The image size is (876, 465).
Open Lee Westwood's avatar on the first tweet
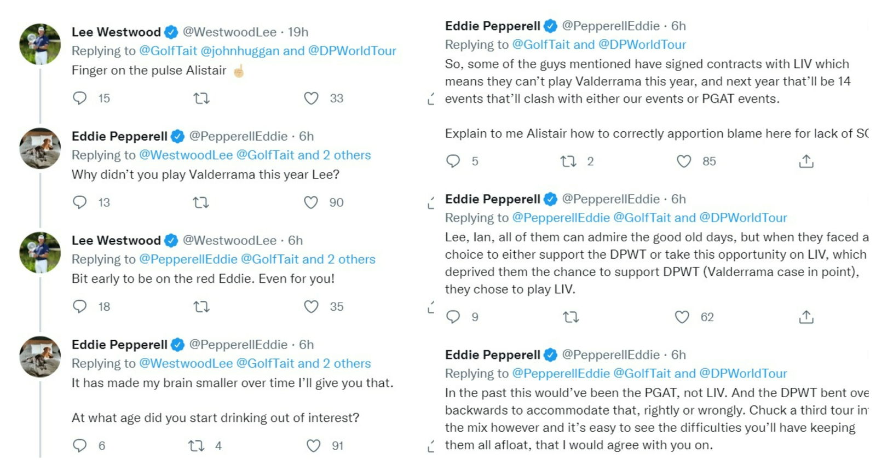pos(40,44)
